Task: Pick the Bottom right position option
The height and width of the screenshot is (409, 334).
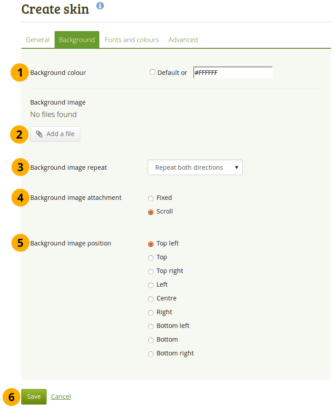Action: click(x=151, y=354)
